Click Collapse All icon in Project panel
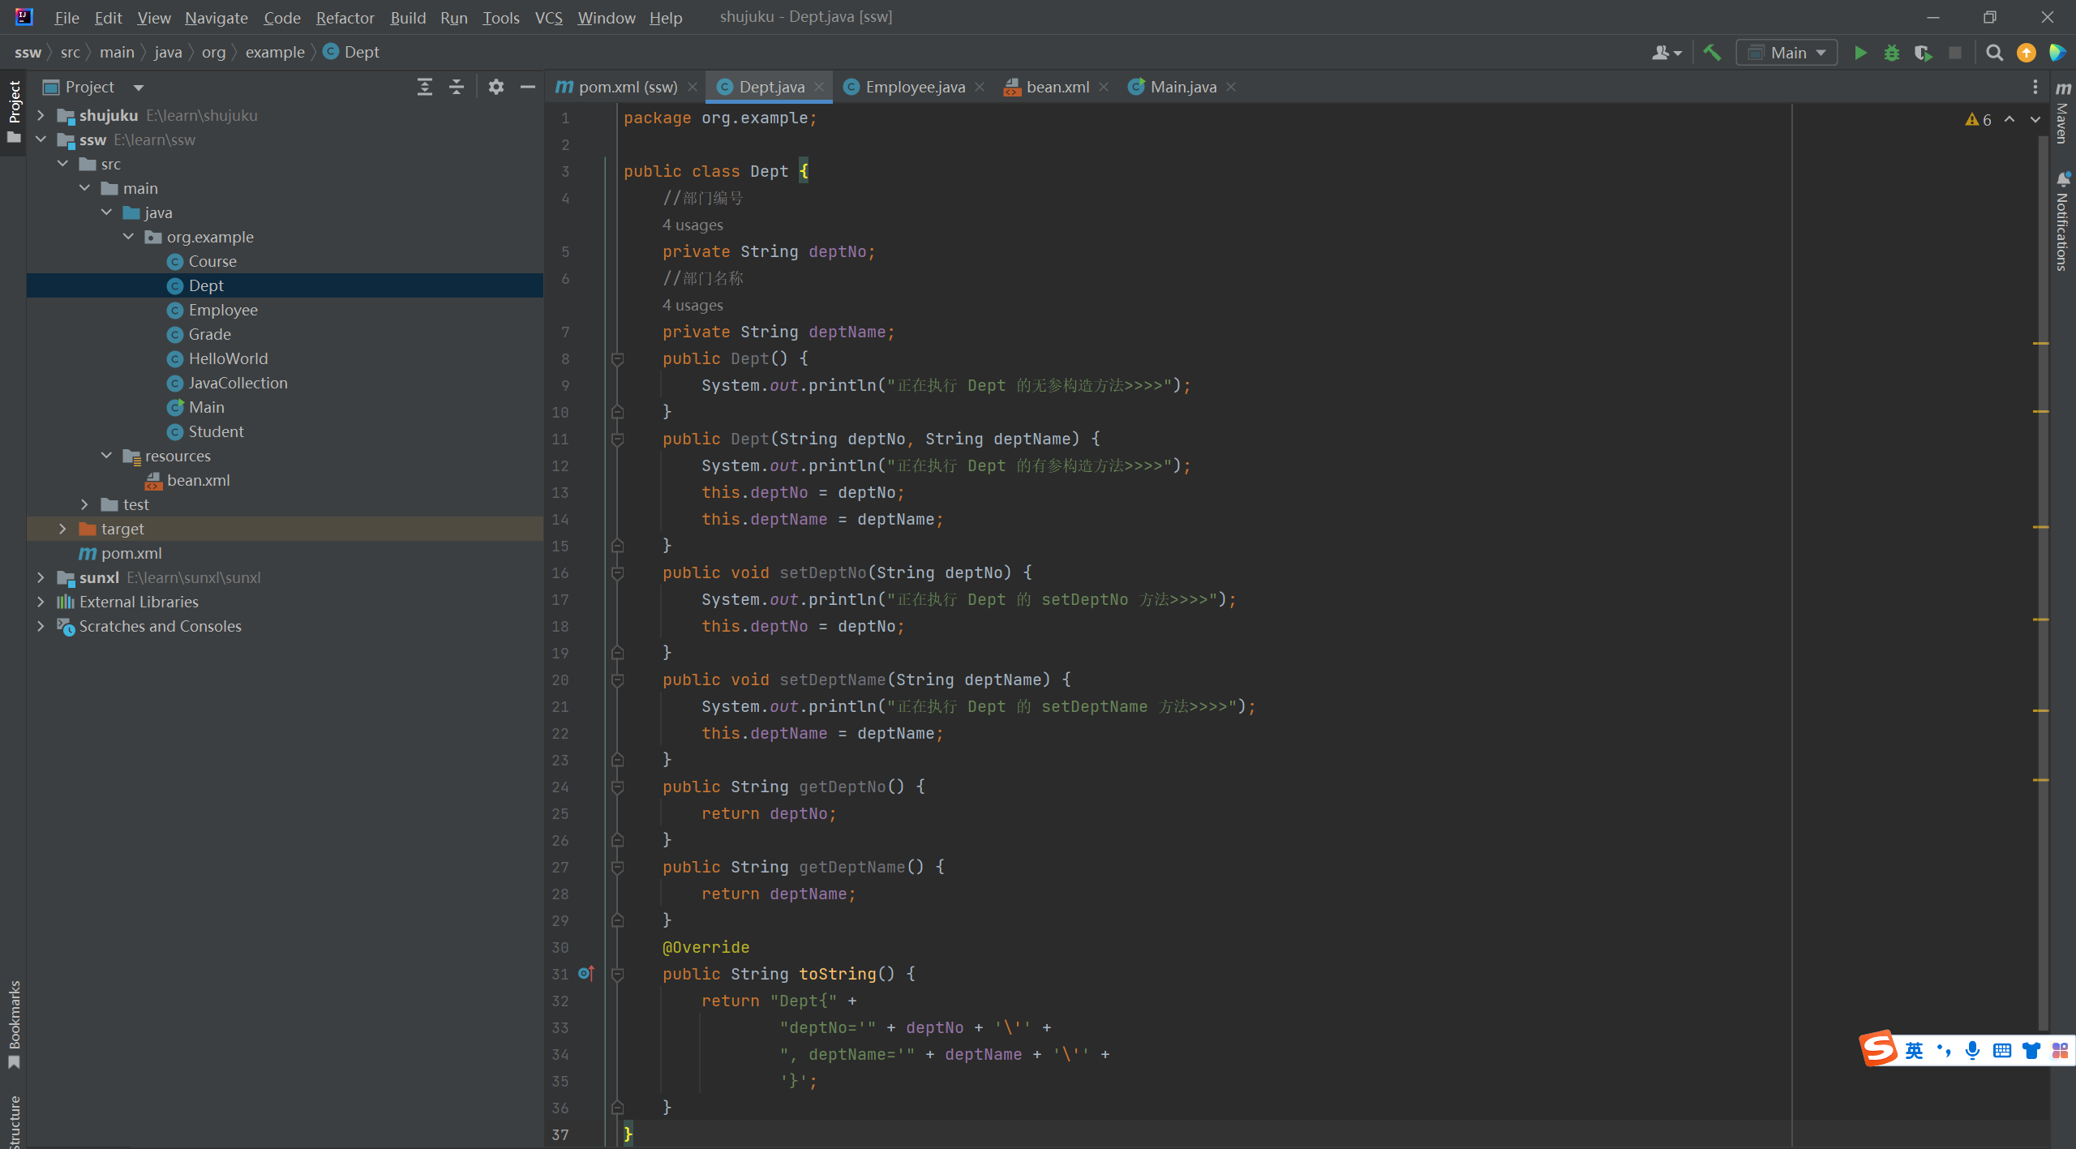 coord(457,87)
